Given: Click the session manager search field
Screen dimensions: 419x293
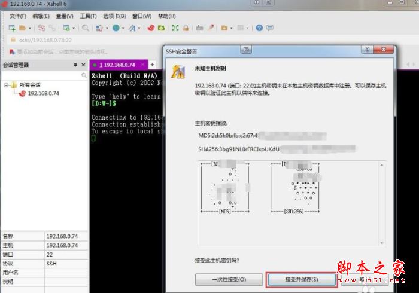Looking at the screenshot, I should pos(45,75).
